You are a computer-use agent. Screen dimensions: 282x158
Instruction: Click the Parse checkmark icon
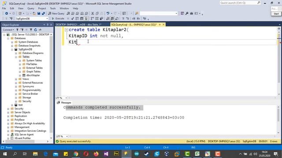tap(72, 18)
